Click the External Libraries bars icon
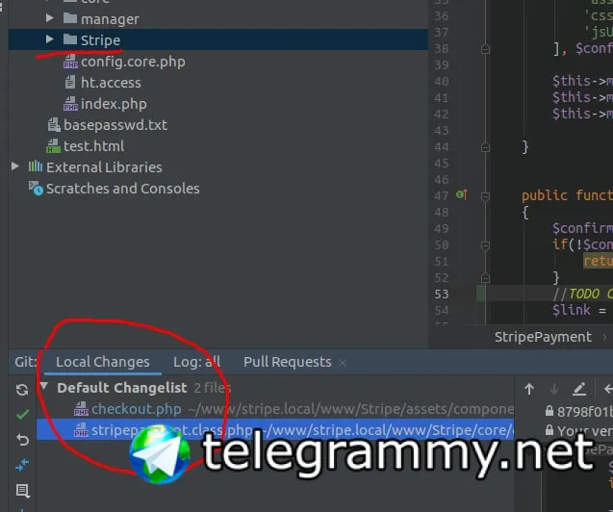This screenshot has height=512, width=613. click(x=36, y=166)
